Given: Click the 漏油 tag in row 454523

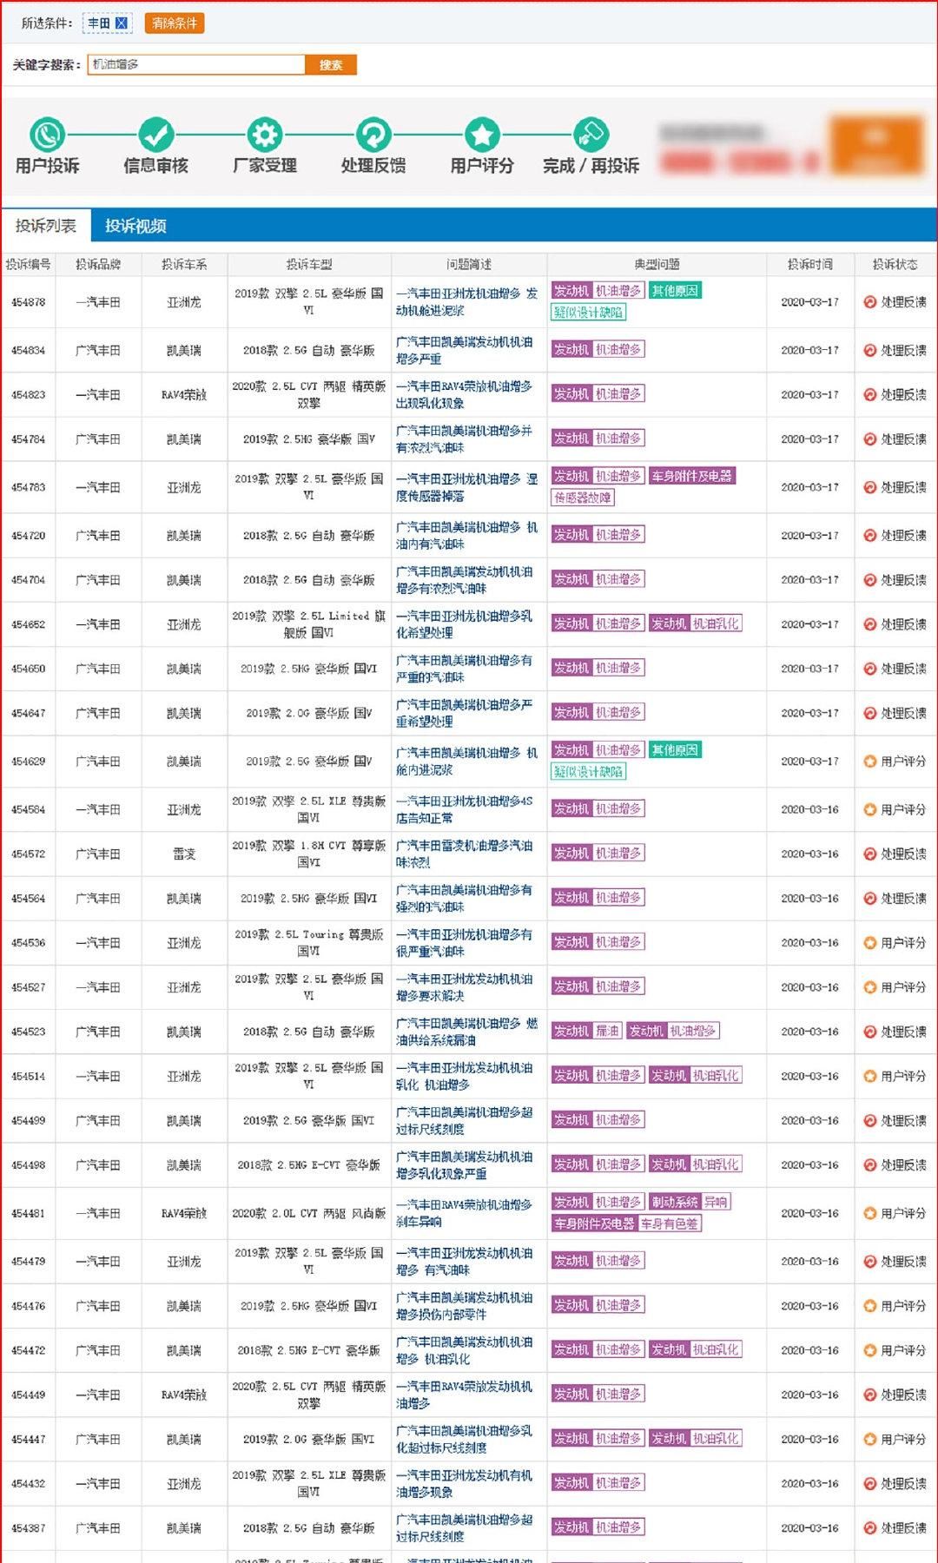Looking at the screenshot, I should 608,1032.
